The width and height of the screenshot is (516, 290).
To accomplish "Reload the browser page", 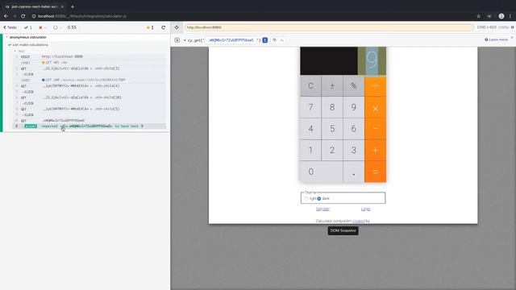I will 23,16.
